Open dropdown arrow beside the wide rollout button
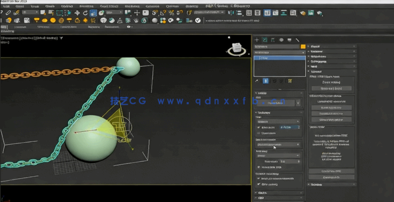This screenshot has width=394, height=202. tap(298, 103)
